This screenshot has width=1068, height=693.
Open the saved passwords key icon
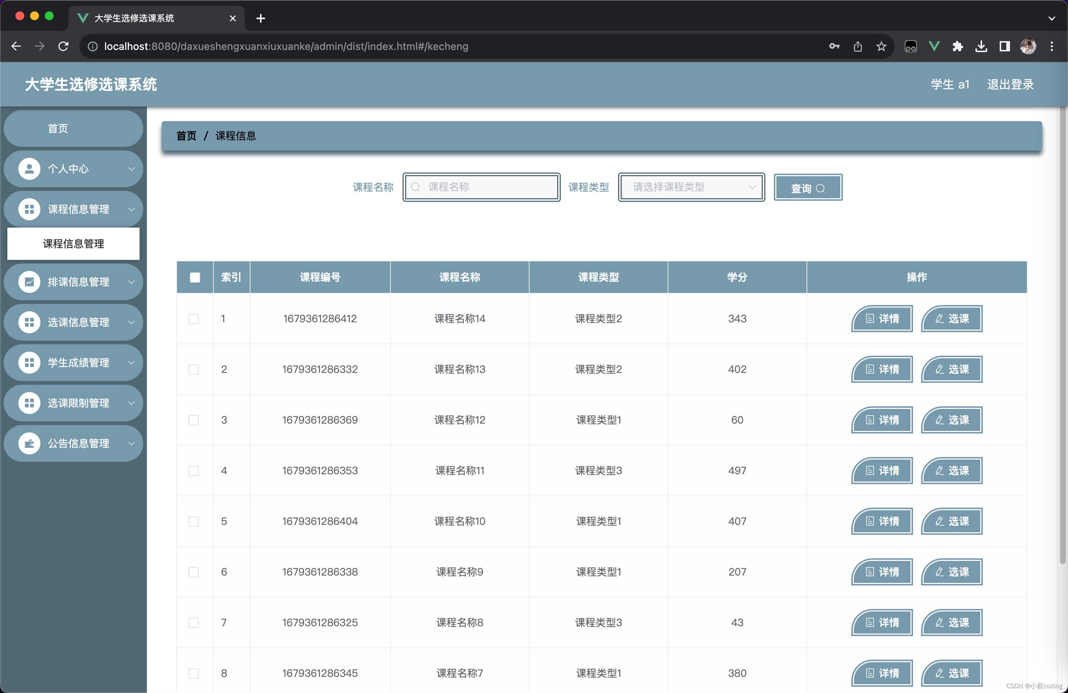coord(834,46)
